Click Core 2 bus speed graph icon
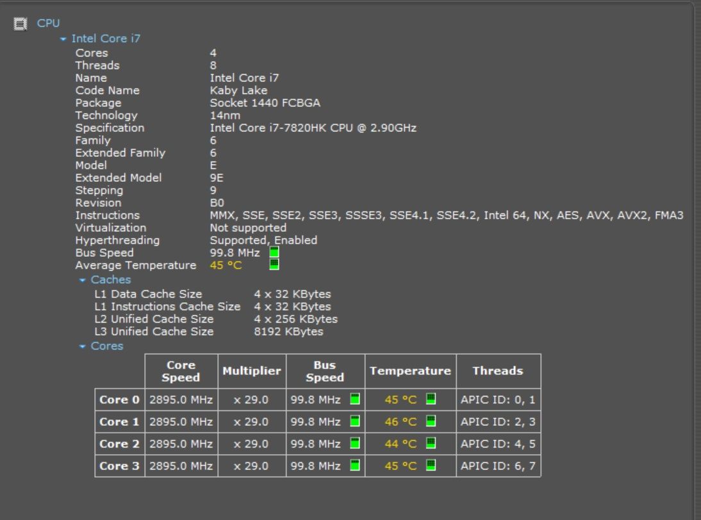The height and width of the screenshot is (520, 701). [x=354, y=443]
